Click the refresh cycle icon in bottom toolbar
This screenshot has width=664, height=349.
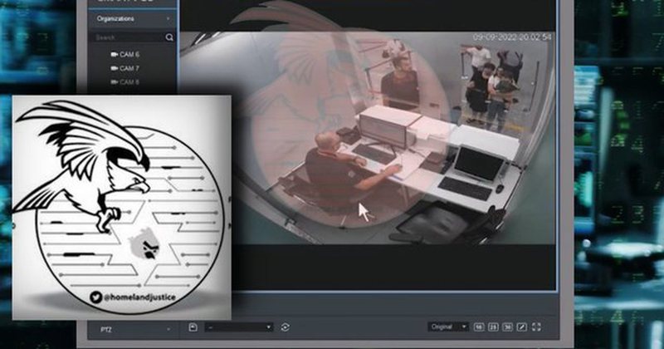point(286,327)
